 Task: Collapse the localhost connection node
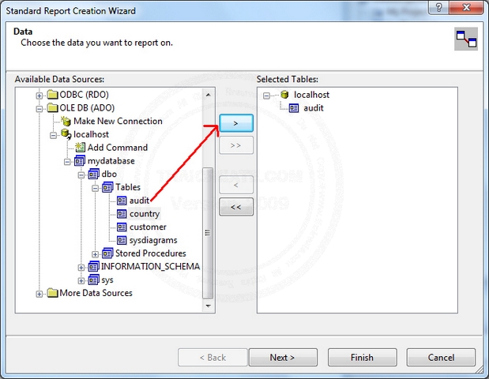click(x=54, y=135)
